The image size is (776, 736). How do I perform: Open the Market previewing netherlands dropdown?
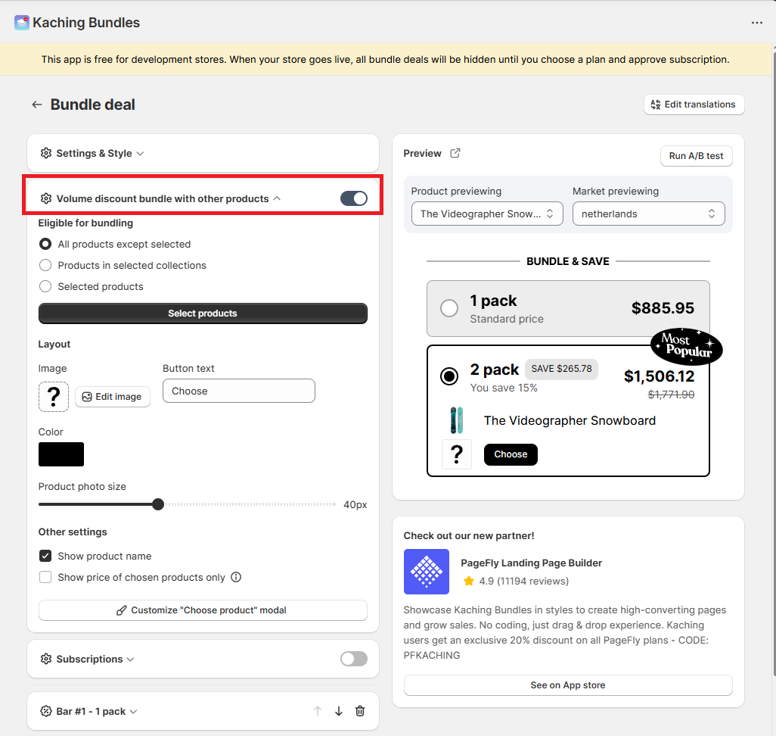point(648,214)
